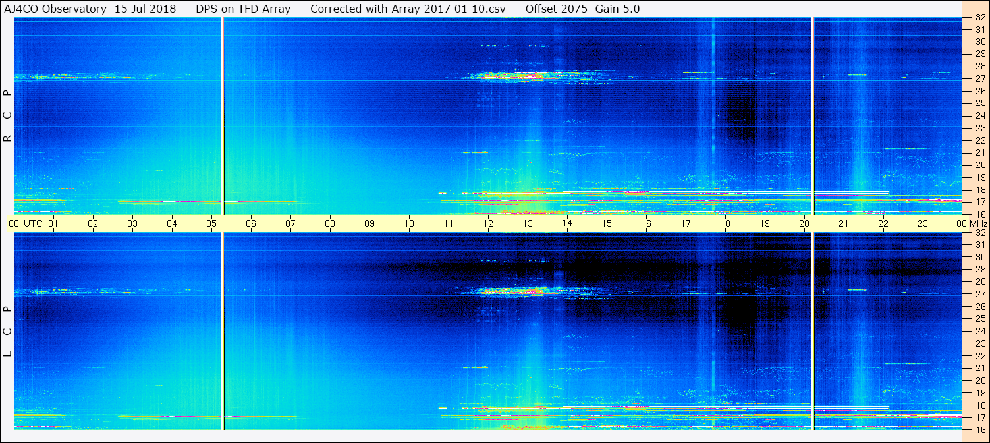This screenshot has width=990, height=443.
Task: Select the 21 hour mark on UTC axis
Action: click(844, 223)
